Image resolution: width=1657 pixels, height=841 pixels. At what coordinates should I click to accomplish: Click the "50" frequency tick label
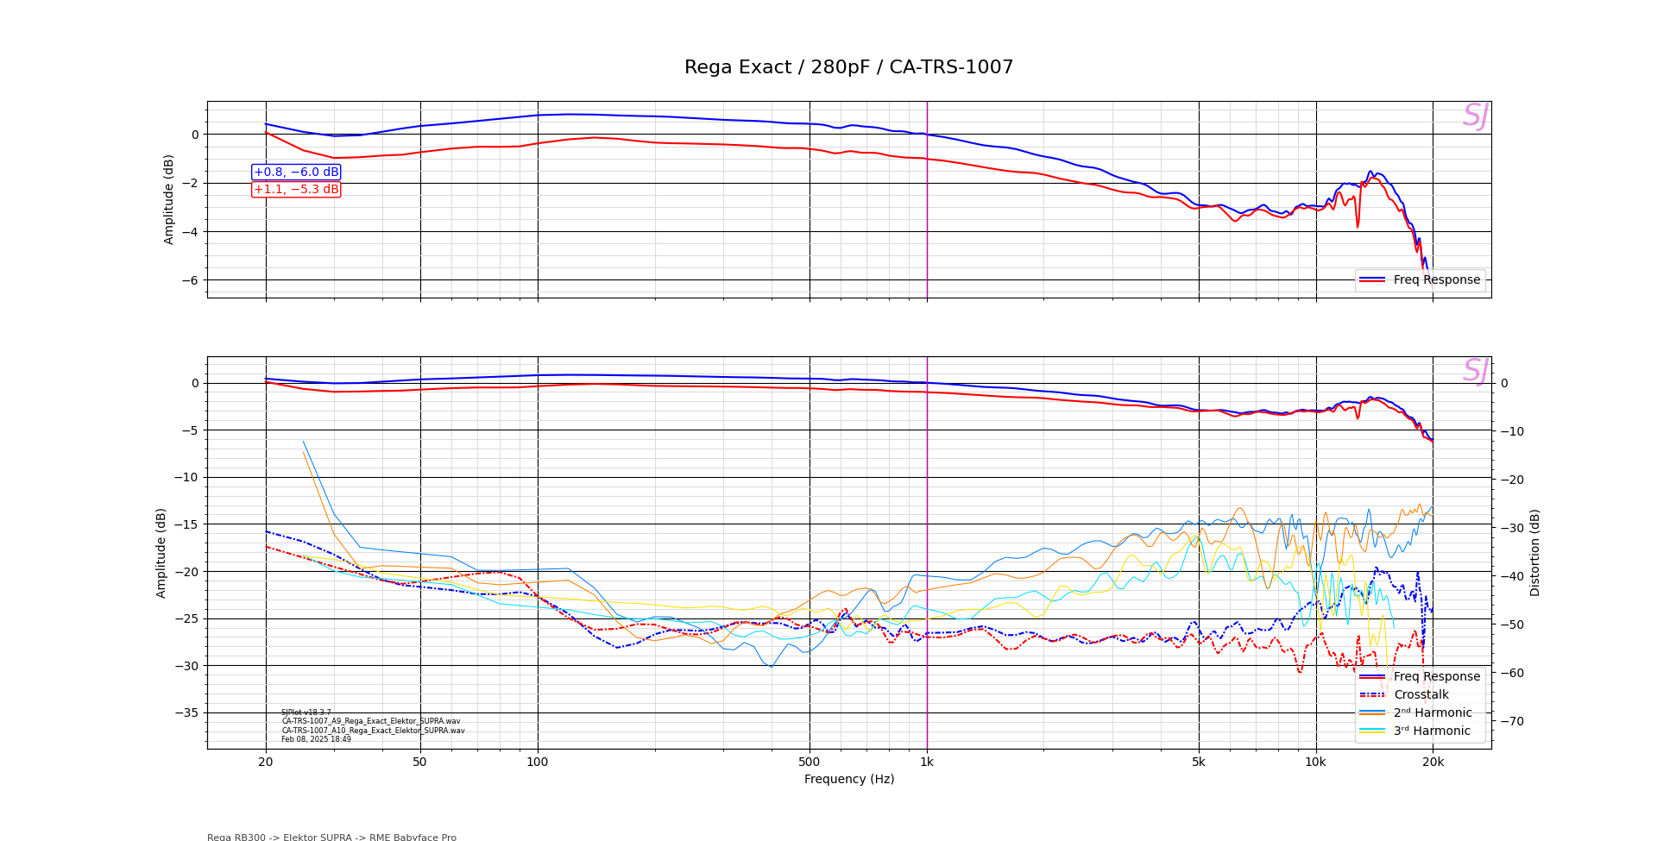[420, 762]
